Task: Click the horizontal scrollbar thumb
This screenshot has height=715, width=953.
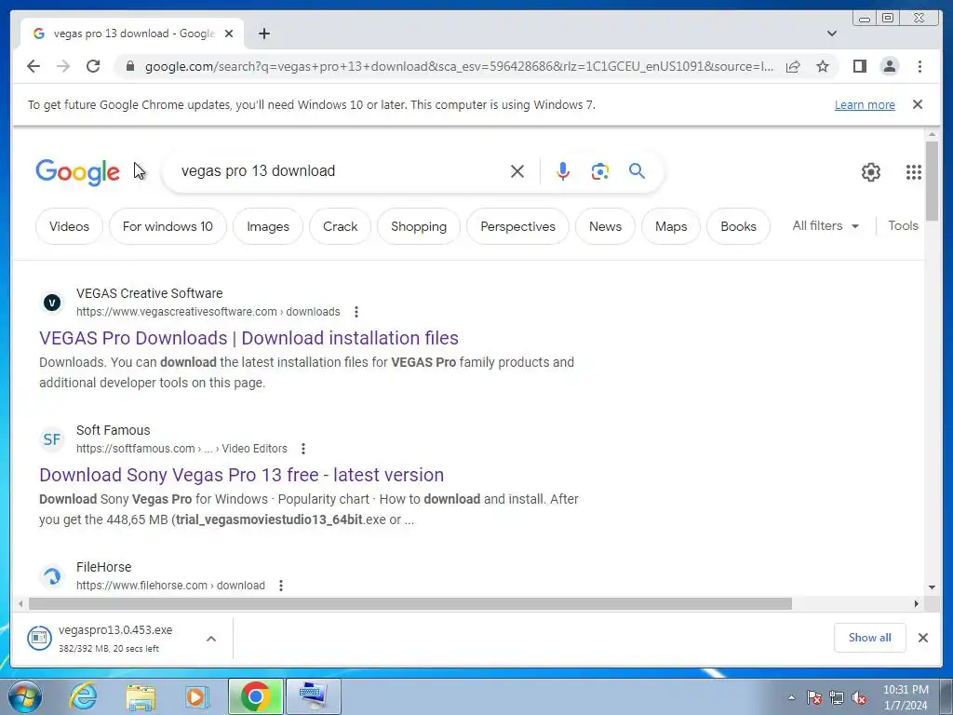Action: click(x=410, y=603)
